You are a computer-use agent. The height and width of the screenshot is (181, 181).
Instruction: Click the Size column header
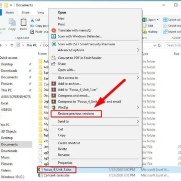tap(176, 54)
